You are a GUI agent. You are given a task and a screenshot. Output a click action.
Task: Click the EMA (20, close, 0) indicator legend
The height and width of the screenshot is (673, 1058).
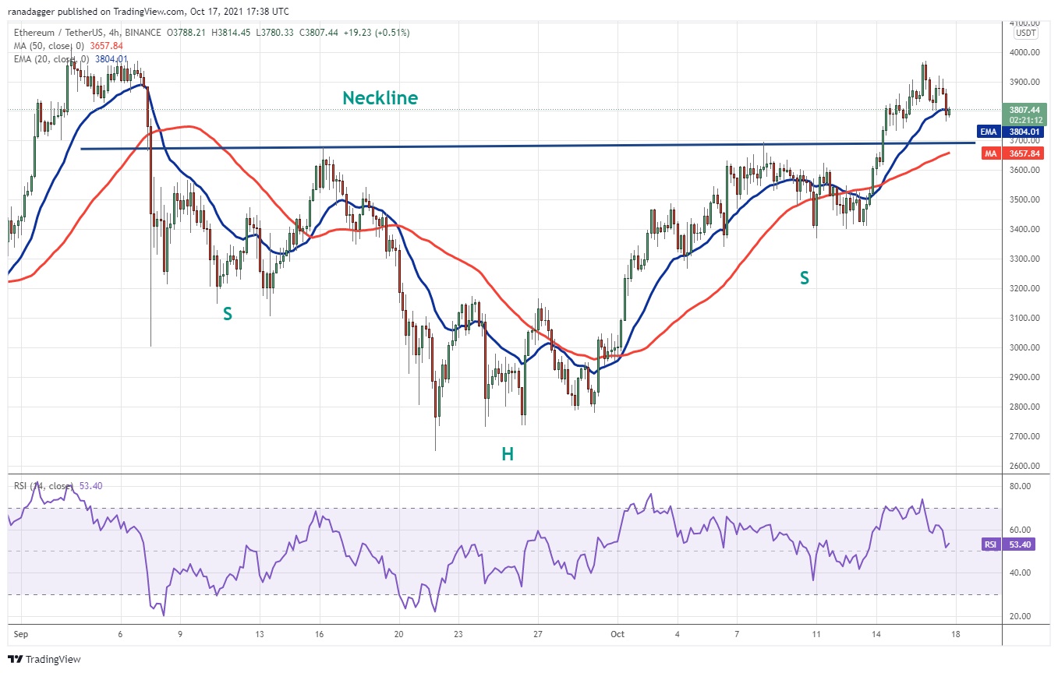point(70,58)
